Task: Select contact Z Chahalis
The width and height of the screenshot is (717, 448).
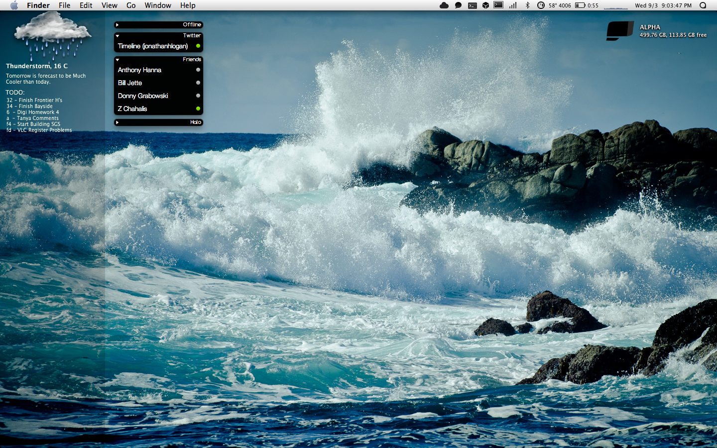Action: click(x=132, y=109)
